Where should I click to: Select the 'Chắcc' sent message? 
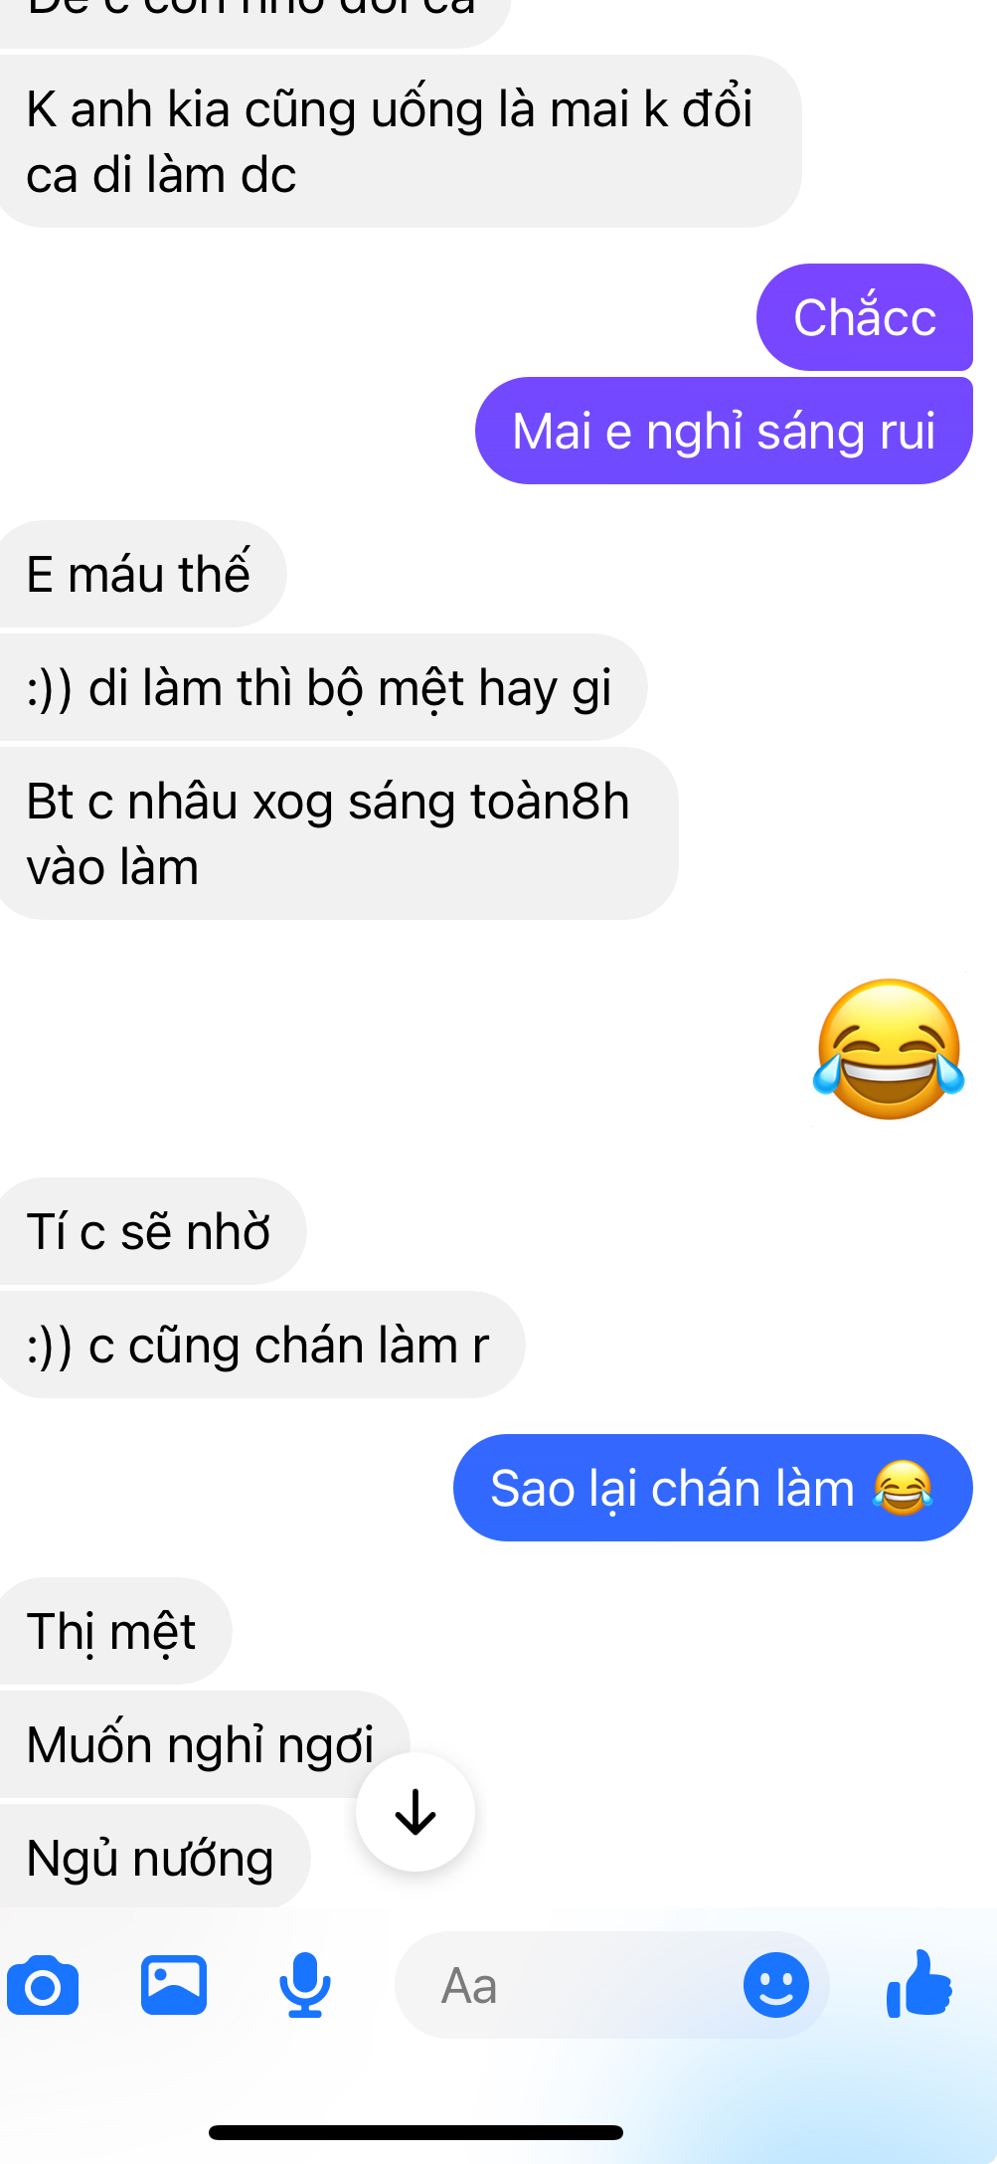[864, 317]
